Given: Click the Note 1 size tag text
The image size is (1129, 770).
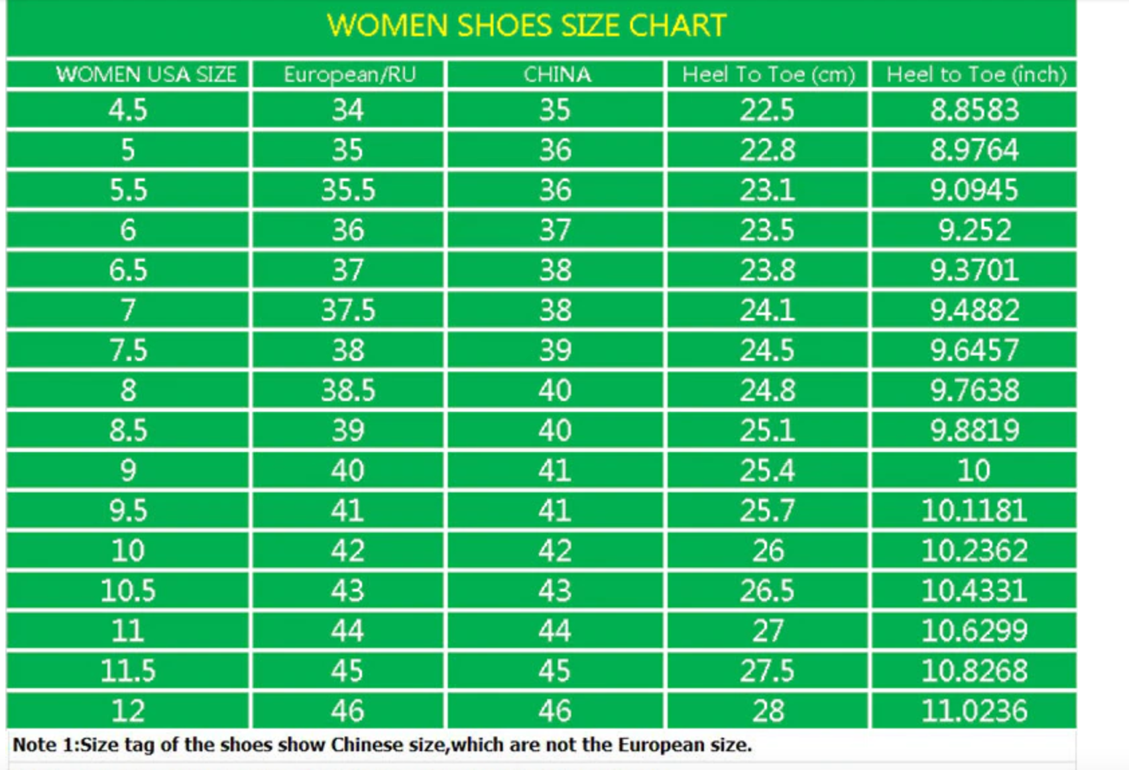Looking at the screenshot, I should click(382, 745).
